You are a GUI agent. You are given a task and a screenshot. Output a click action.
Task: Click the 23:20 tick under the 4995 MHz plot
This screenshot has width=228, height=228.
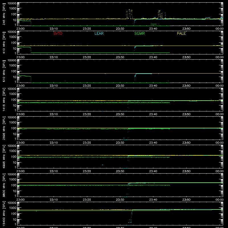point(87,171)
